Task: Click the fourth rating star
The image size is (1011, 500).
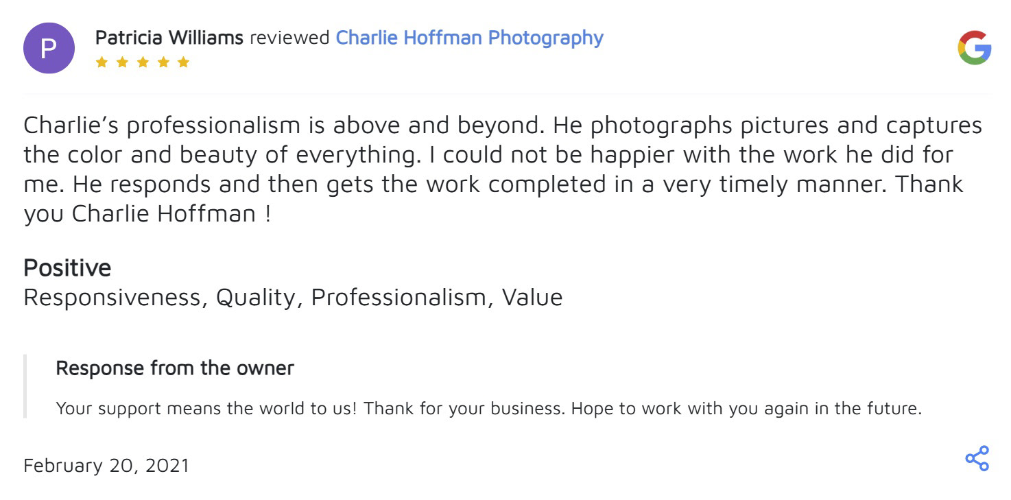Action: pyautogui.click(x=163, y=62)
